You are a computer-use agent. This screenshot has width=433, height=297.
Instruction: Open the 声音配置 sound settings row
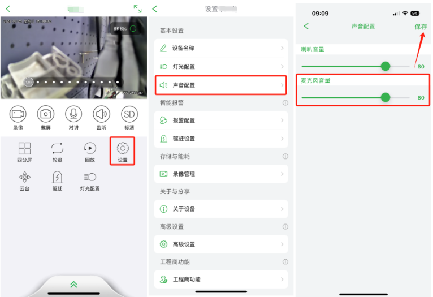point(220,85)
